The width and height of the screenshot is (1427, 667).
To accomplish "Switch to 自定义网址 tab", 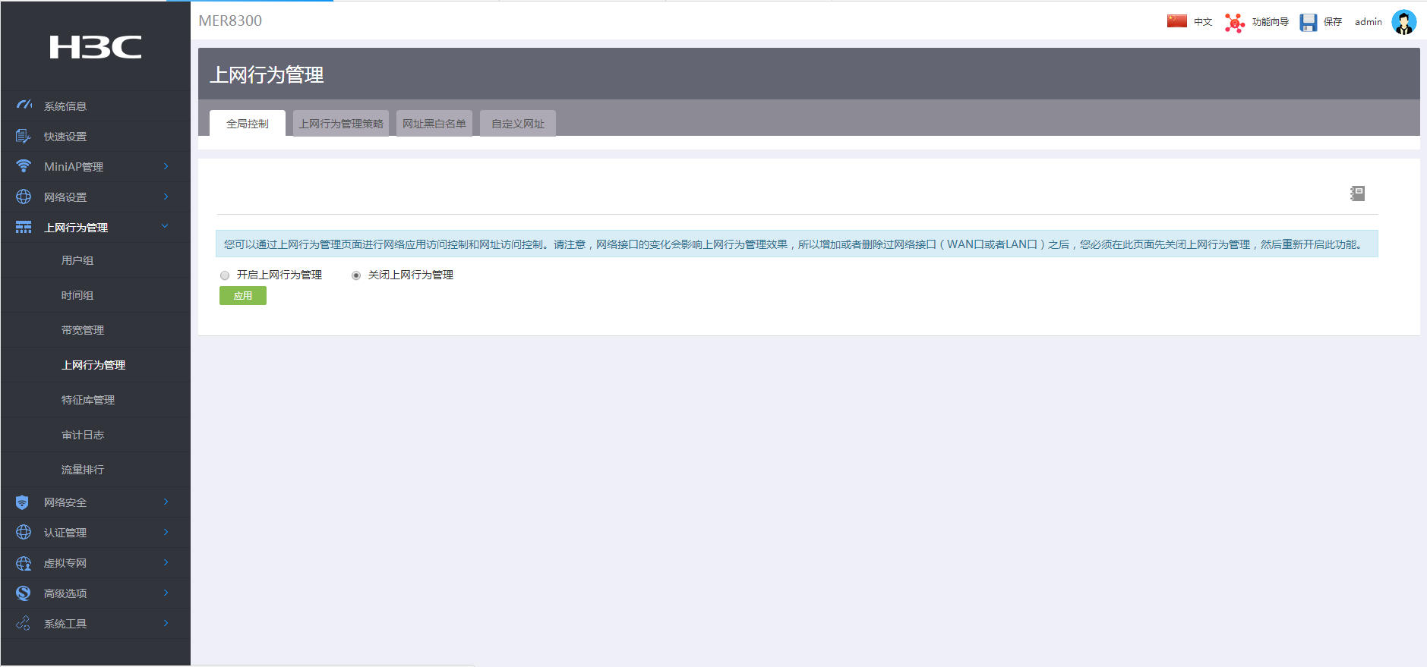I will pos(518,124).
